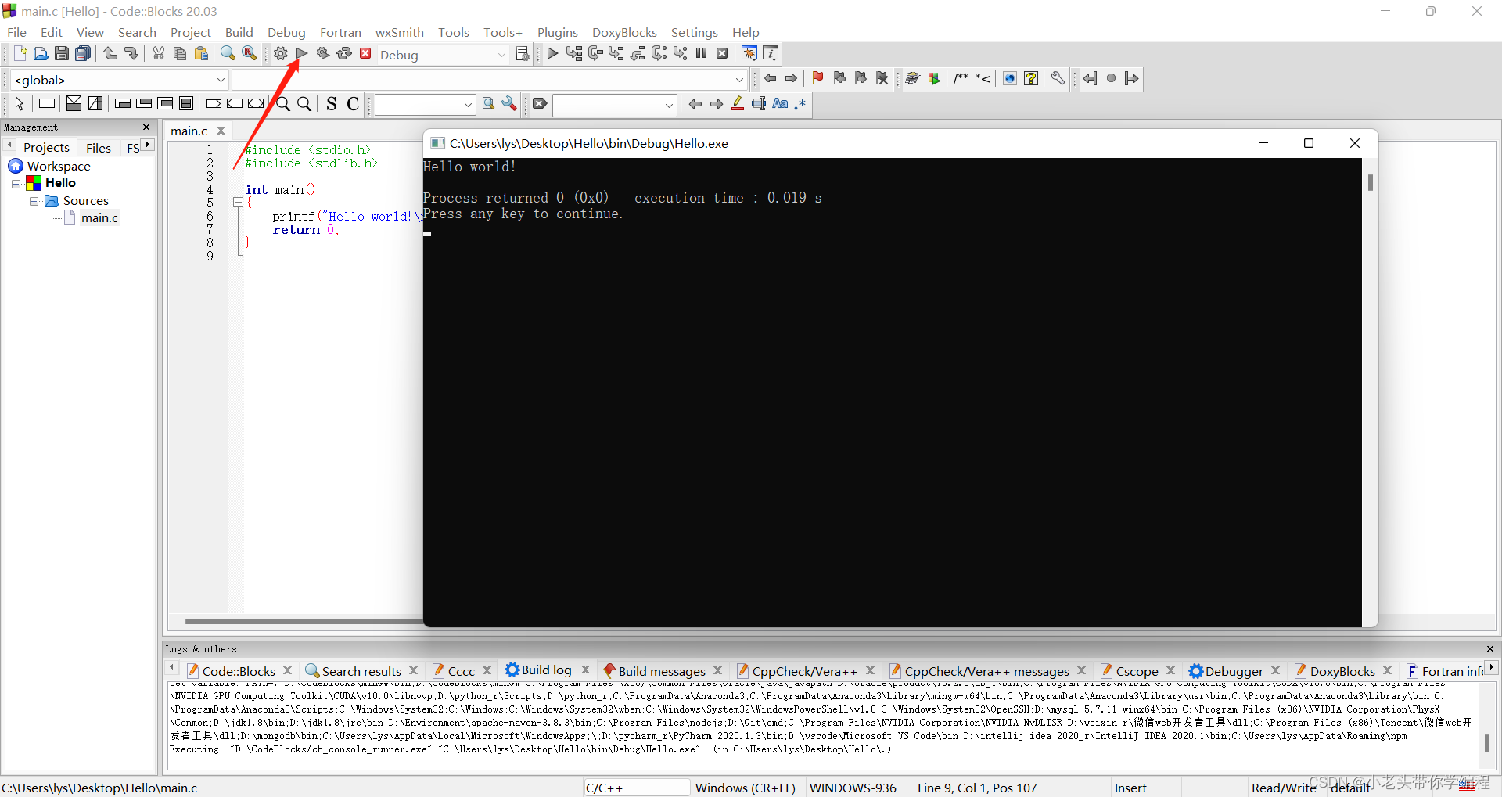The height and width of the screenshot is (797, 1502).
Task: Click Run to cursor debug icon
Action: [574, 53]
